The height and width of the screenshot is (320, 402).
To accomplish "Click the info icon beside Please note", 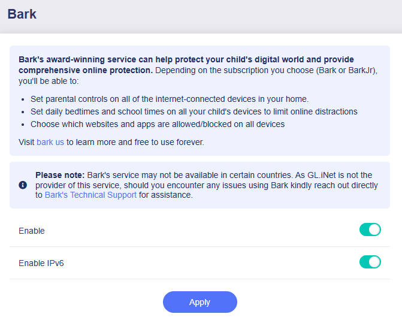I will [x=23, y=185].
